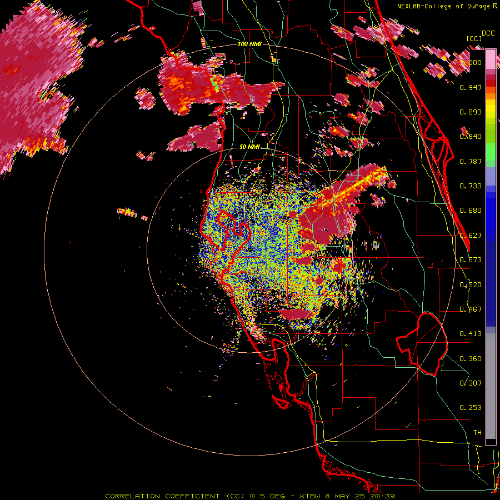The width and height of the screenshot is (500, 500).
Task: Click the 0.413 legend value
Action: tap(471, 334)
